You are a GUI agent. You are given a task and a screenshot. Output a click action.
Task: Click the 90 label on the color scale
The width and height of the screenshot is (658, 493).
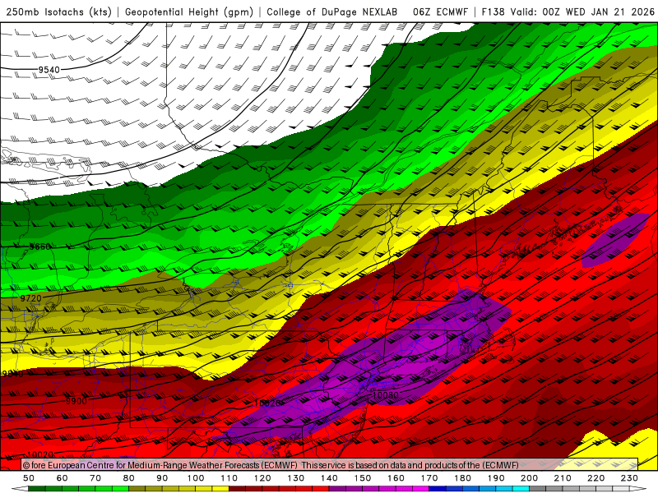[x=162, y=478]
